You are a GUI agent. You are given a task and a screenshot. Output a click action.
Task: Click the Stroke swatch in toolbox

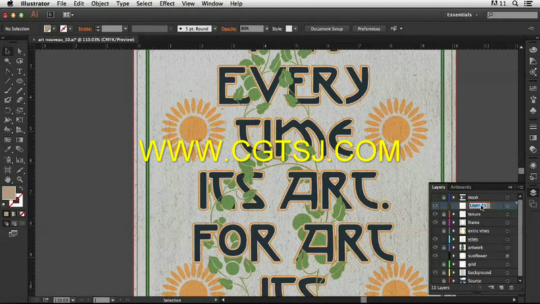click(16, 200)
